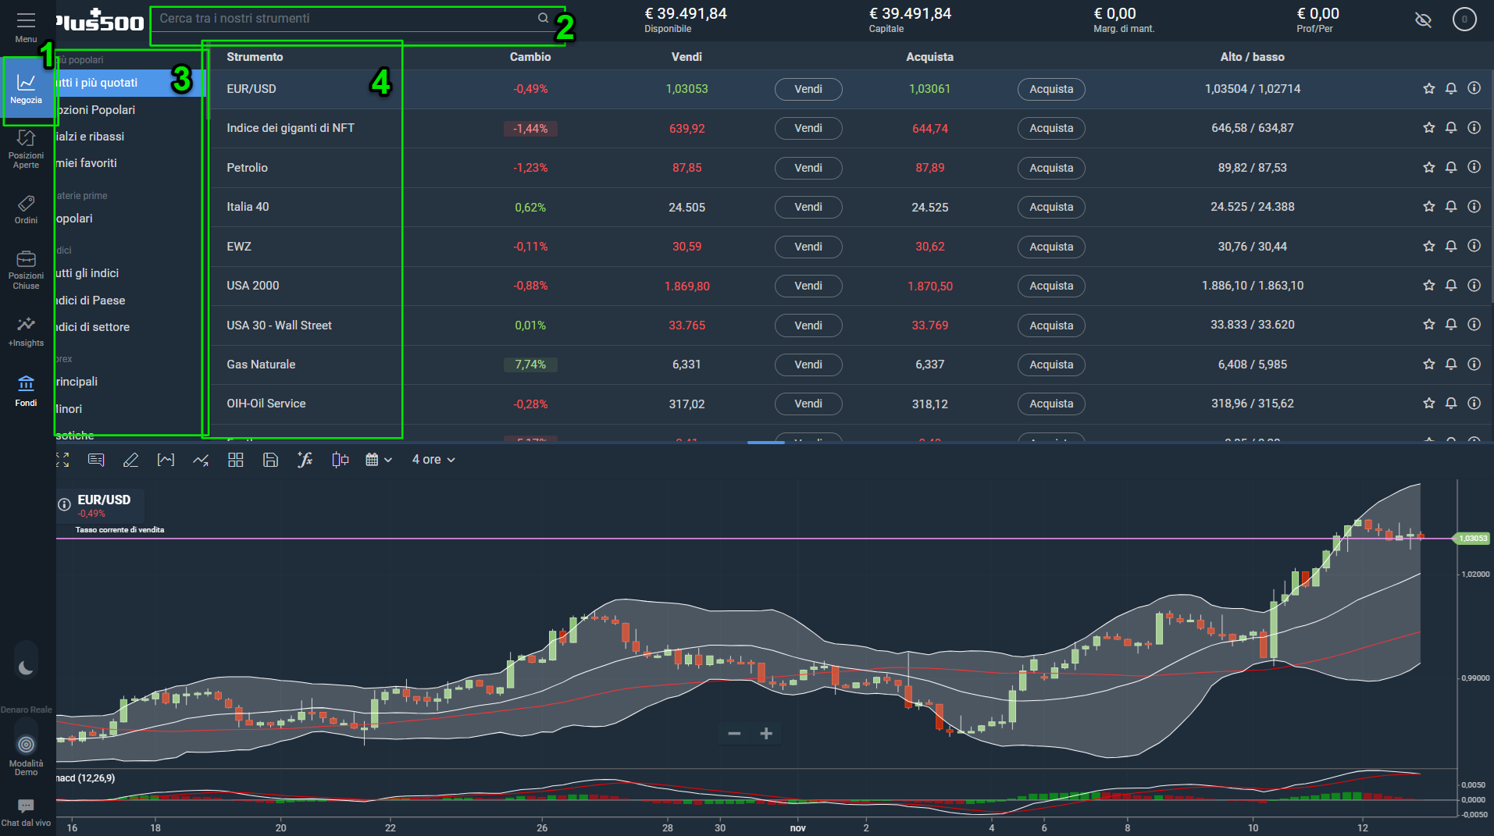Favorite Petrolio with star
The height and width of the screenshot is (836, 1494).
tap(1428, 167)
